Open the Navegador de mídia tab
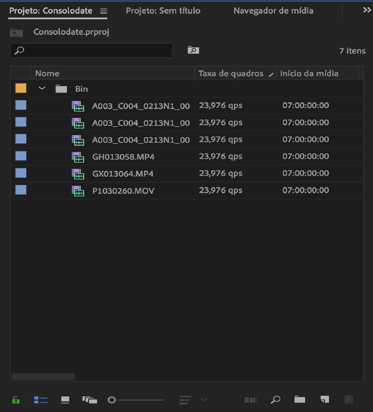The width and height of the screenshot is (373, 412). tap(273, 11)
